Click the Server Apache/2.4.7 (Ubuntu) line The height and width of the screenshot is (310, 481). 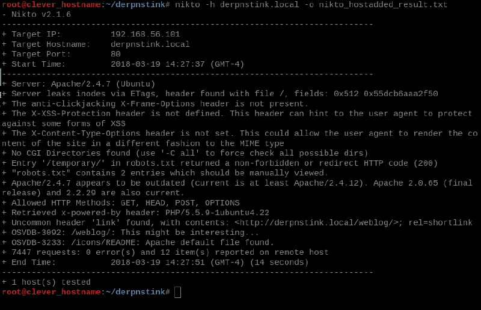(x=83, y=84)
